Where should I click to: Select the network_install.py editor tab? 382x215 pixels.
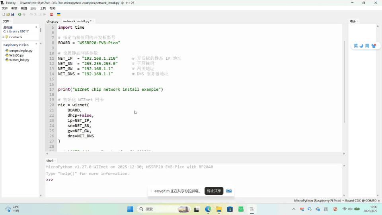coord(76,21)
